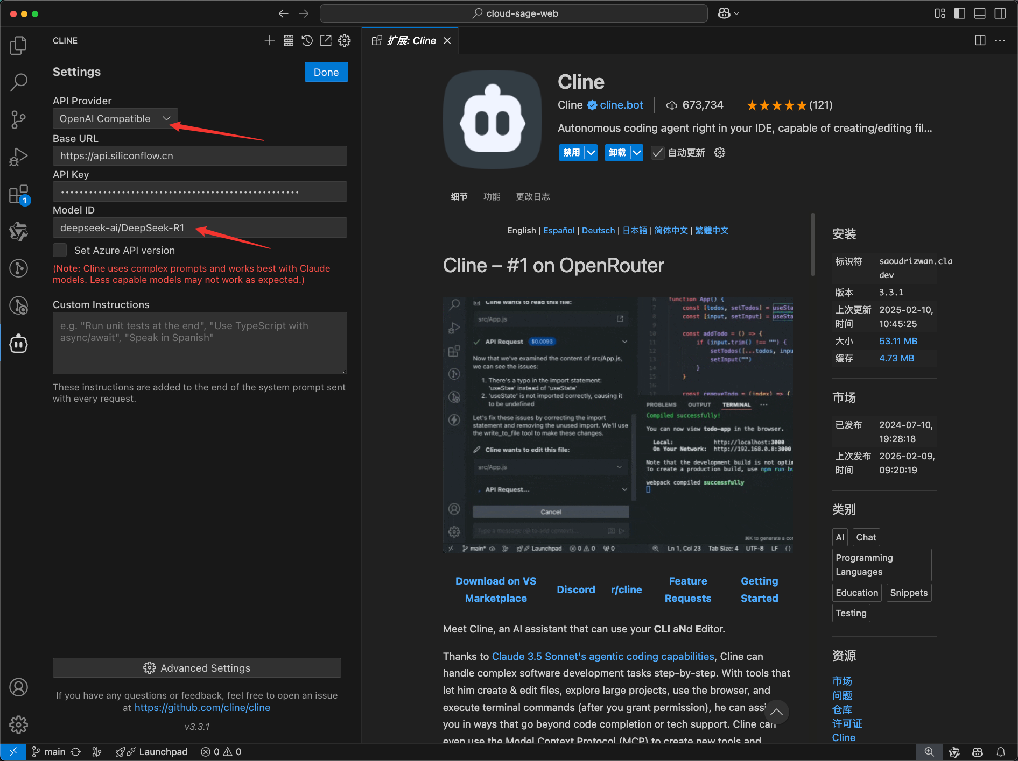This screenshot has height=761, width=1018.
Task: Click the Base URL input field
Action: click(200, 156)
